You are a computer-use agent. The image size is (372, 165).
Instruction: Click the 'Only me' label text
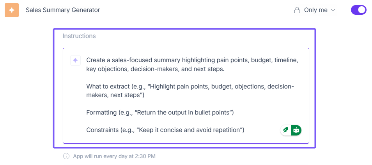coord(316,10)
